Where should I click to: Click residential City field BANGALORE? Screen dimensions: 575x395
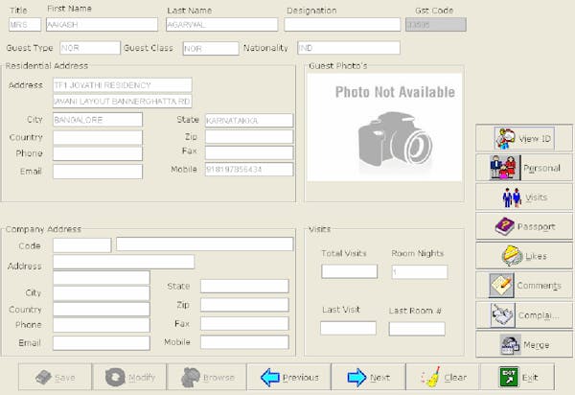98,120
